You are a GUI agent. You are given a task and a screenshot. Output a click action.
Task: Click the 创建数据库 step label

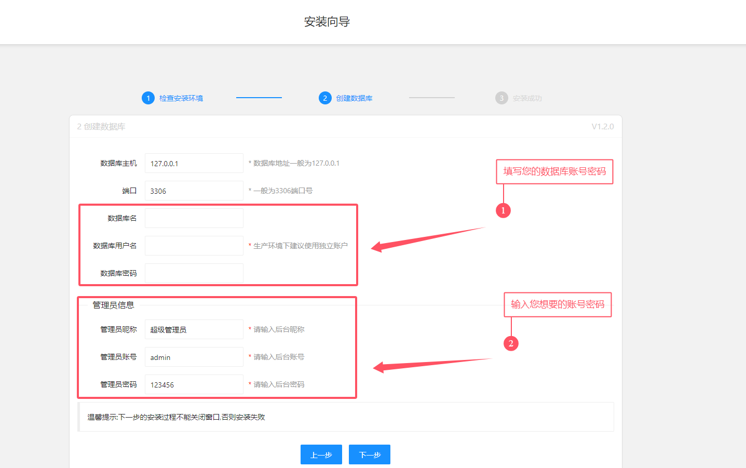pyautogui.click(x=354, y=98)
